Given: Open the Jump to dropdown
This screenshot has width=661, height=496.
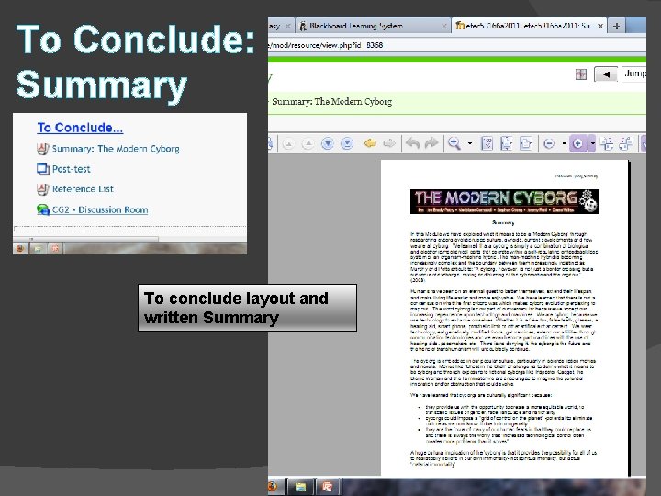Looking at the screenshot, I should [633, 73].
